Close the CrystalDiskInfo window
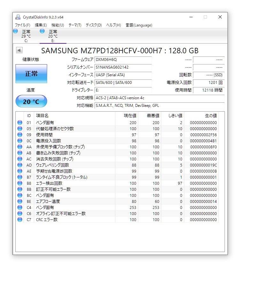The height and width of the screenshot is (282, 253). click(x=220, y=17)
